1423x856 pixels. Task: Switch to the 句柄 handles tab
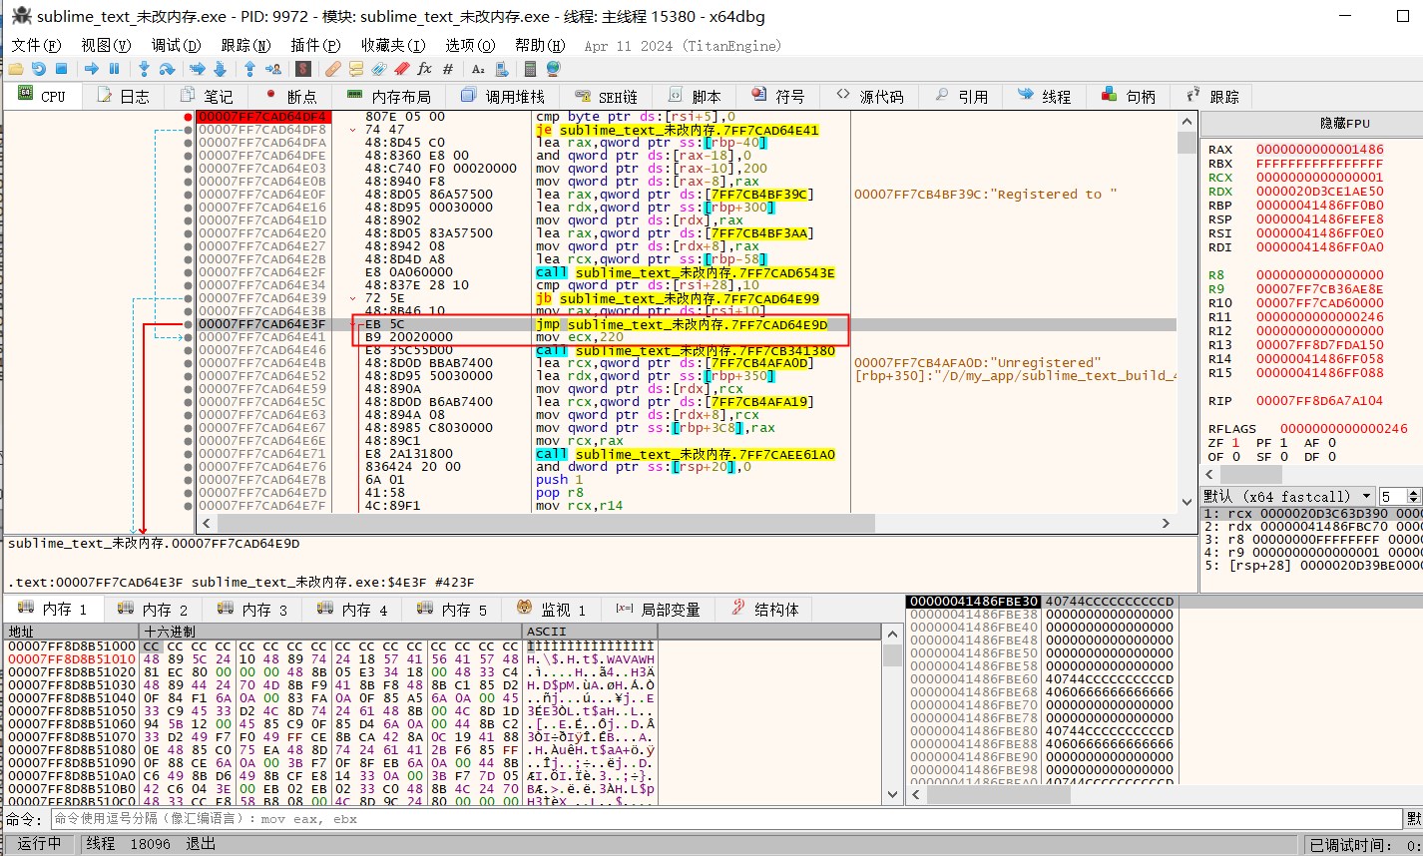tap(1128, 96)
